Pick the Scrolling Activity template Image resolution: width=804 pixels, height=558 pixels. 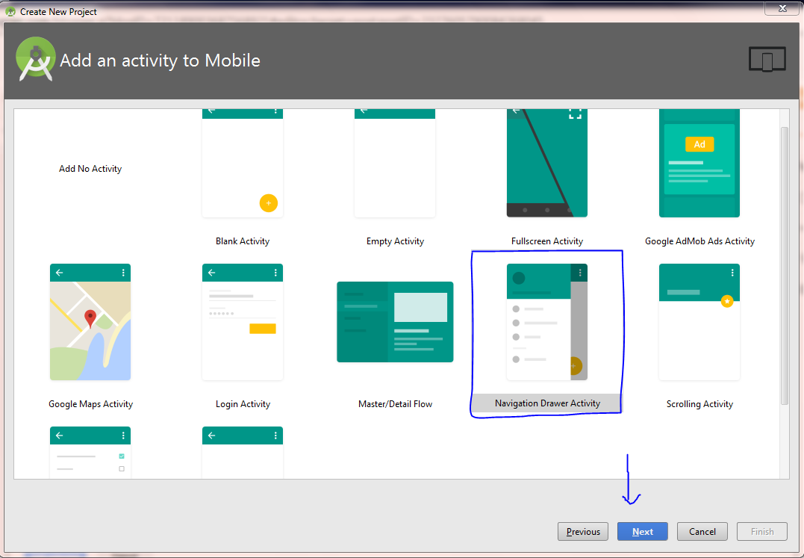(x=699, y=322)
